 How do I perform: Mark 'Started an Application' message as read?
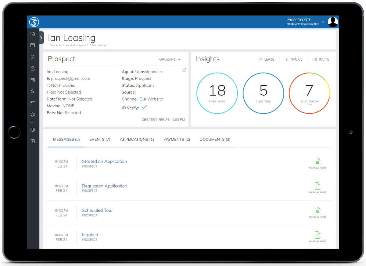tap(317, 163)
